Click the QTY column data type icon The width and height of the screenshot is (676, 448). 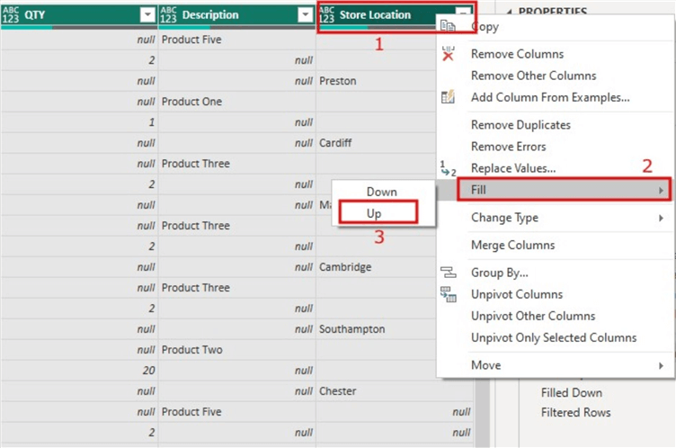click(x=11, y=14)
